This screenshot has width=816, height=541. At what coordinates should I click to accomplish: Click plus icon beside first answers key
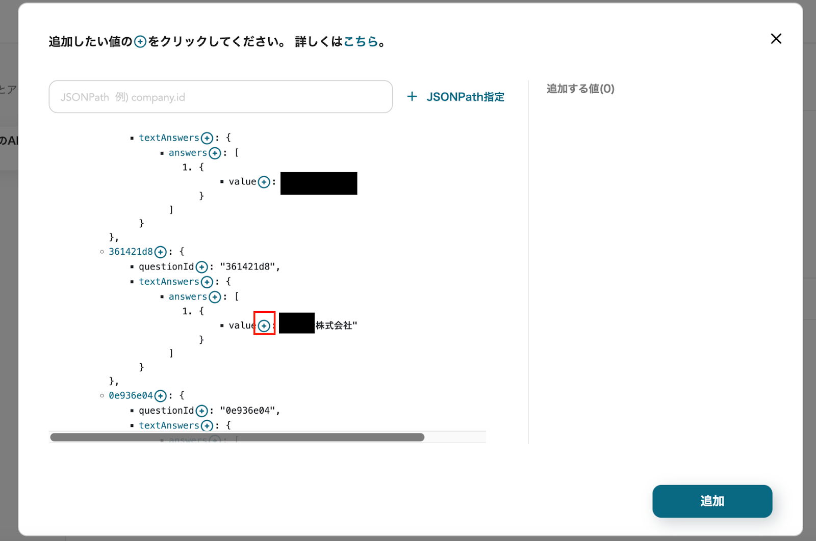coord(215,153)
